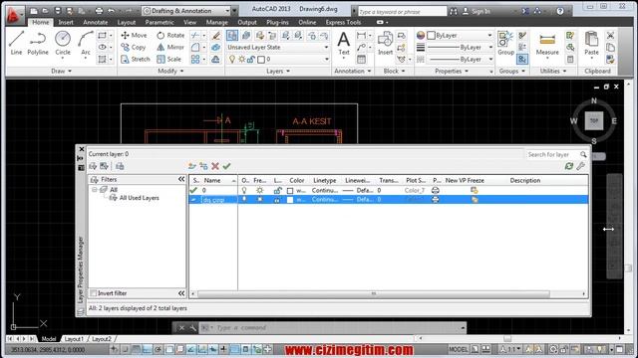
Task: Toggle On lightbulb for layer 0
Action: (244, 190)
